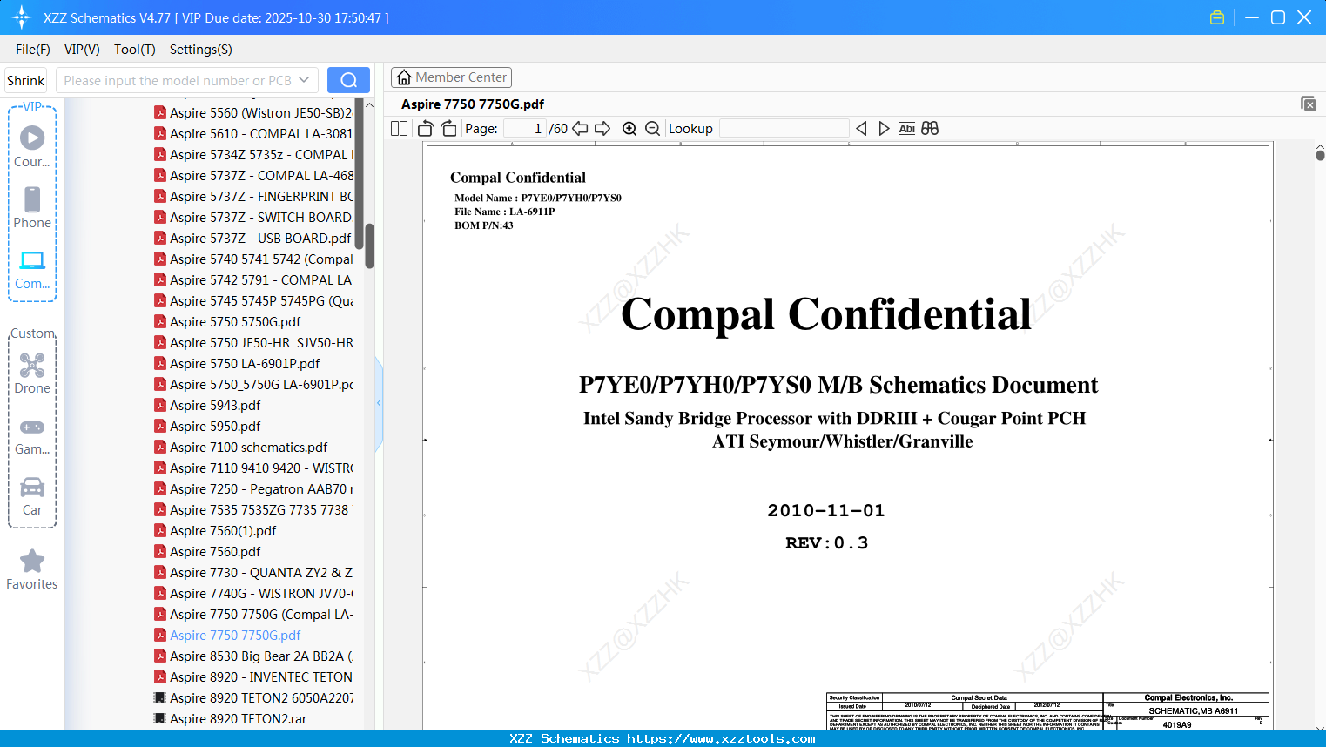Go to the previous page arrow

pos(580,129)
